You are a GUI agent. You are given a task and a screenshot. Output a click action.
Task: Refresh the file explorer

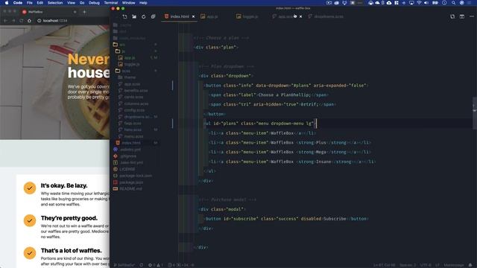click(x=144, y=16)
